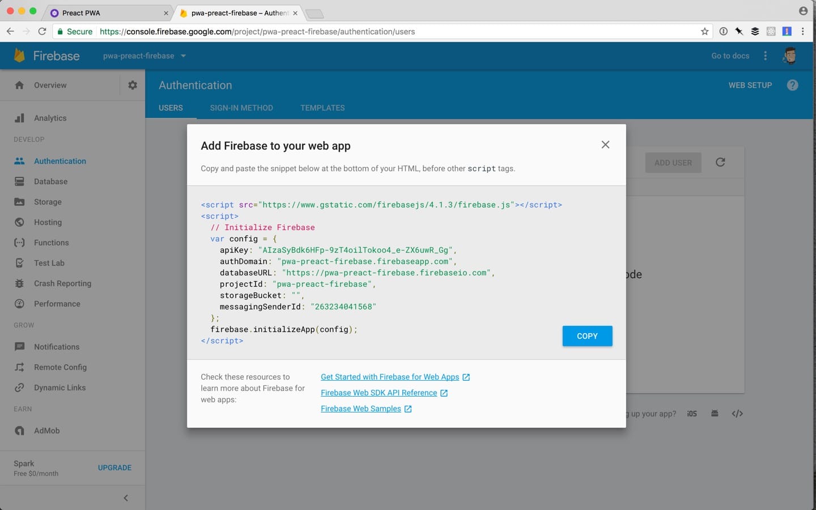Close the Add Firebase dialog
This screenshot has height=510, width=816.
[x=605, y=144]
